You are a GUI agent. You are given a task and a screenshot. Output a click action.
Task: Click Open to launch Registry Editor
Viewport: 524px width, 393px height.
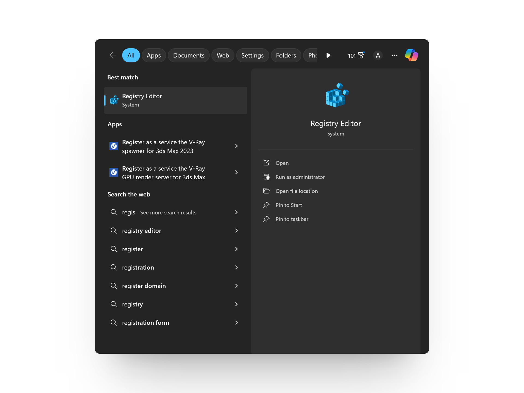click(x=282, y=163)
